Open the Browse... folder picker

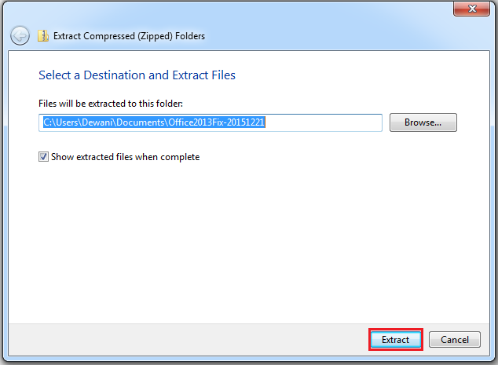tap(423, 122)
